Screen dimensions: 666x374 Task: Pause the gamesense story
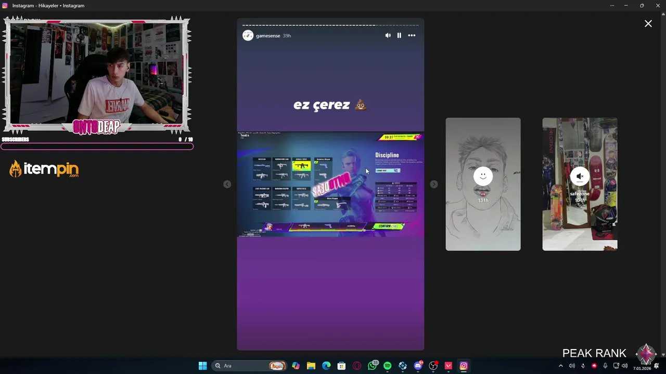[x=399, y=35]
